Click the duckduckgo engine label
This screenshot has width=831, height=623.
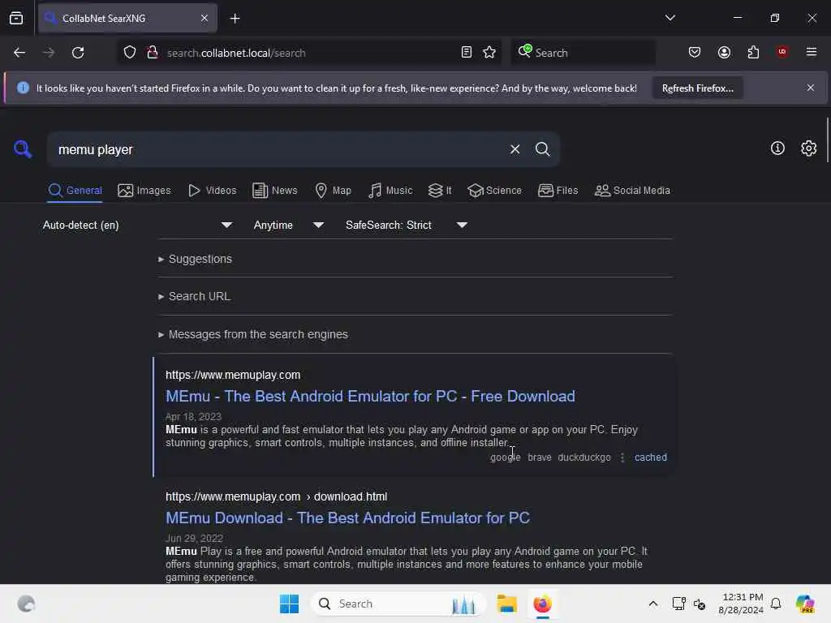584,458
